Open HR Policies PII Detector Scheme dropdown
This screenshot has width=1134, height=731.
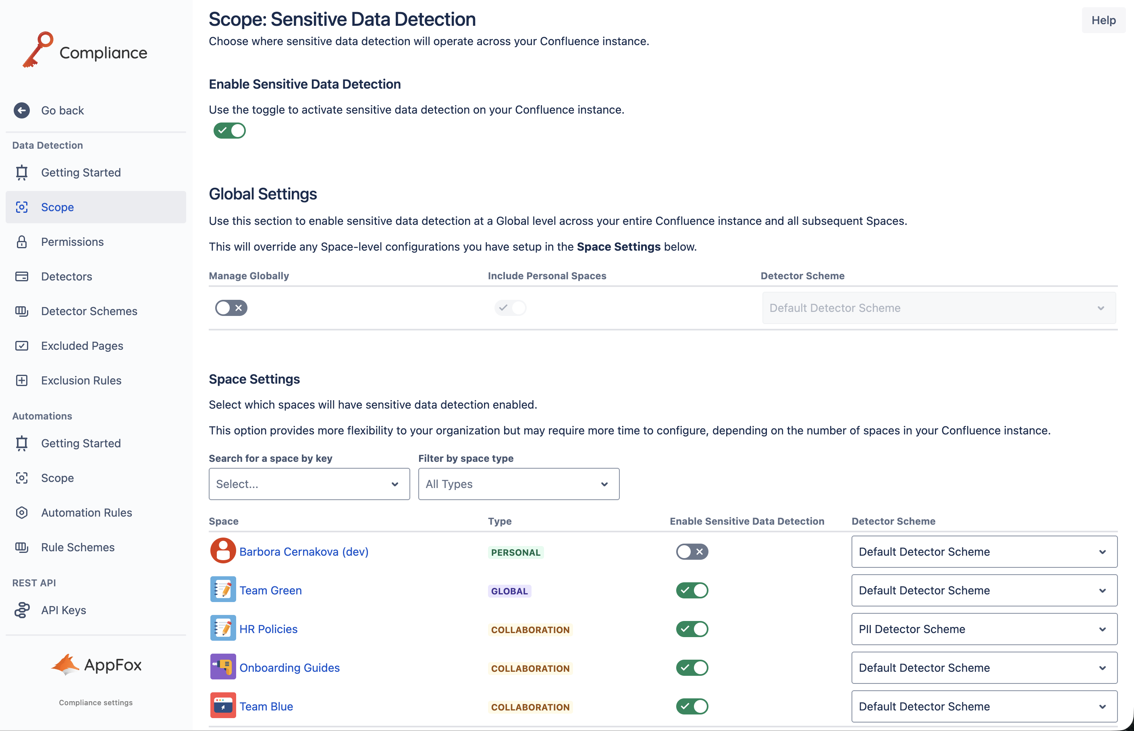click(x=984, y=629)
